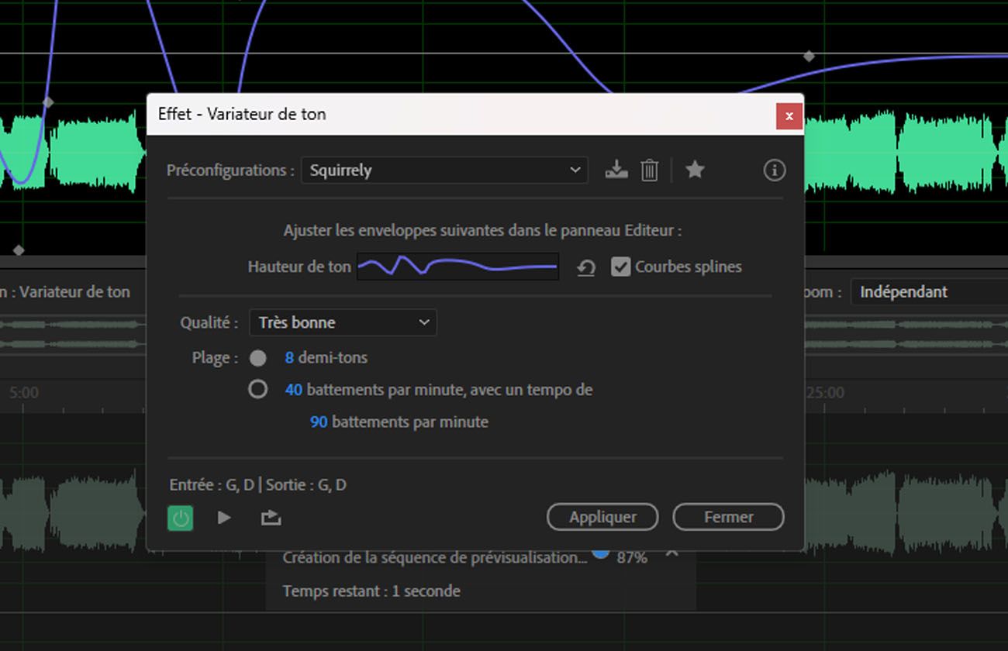Click the Variateur de ton label in editor
Image resolution: width=1008 pixels, height=651 pixels.
(74, 292)
